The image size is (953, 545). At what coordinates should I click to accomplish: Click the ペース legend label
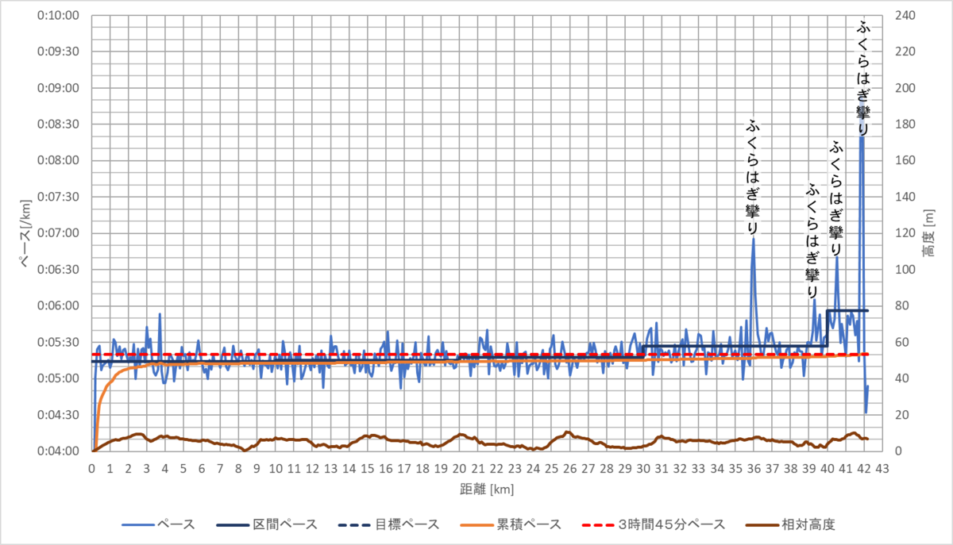[x=175, y=524]
